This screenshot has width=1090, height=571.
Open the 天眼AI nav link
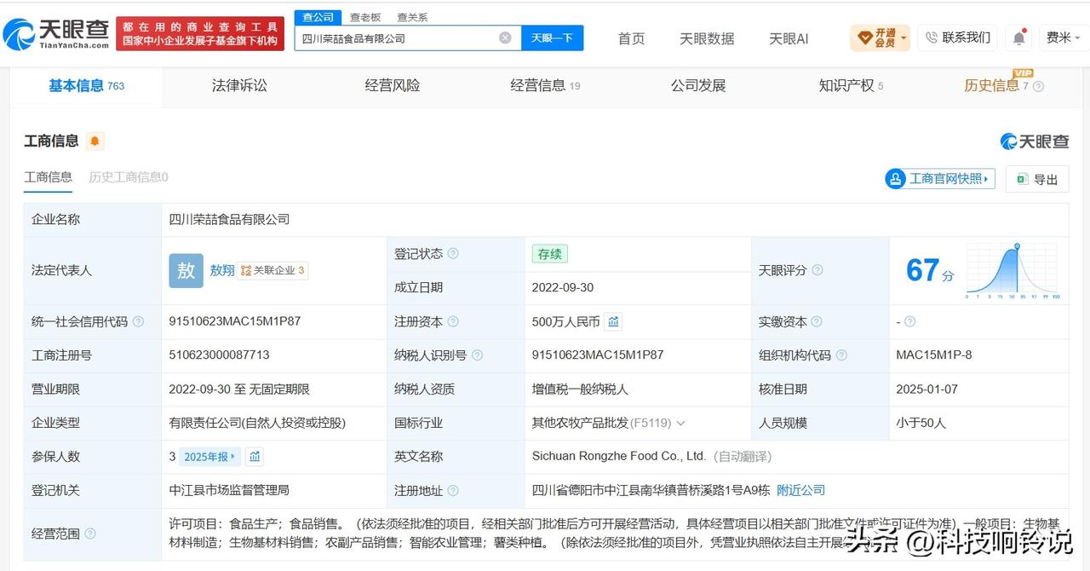[x=789, y=38]
